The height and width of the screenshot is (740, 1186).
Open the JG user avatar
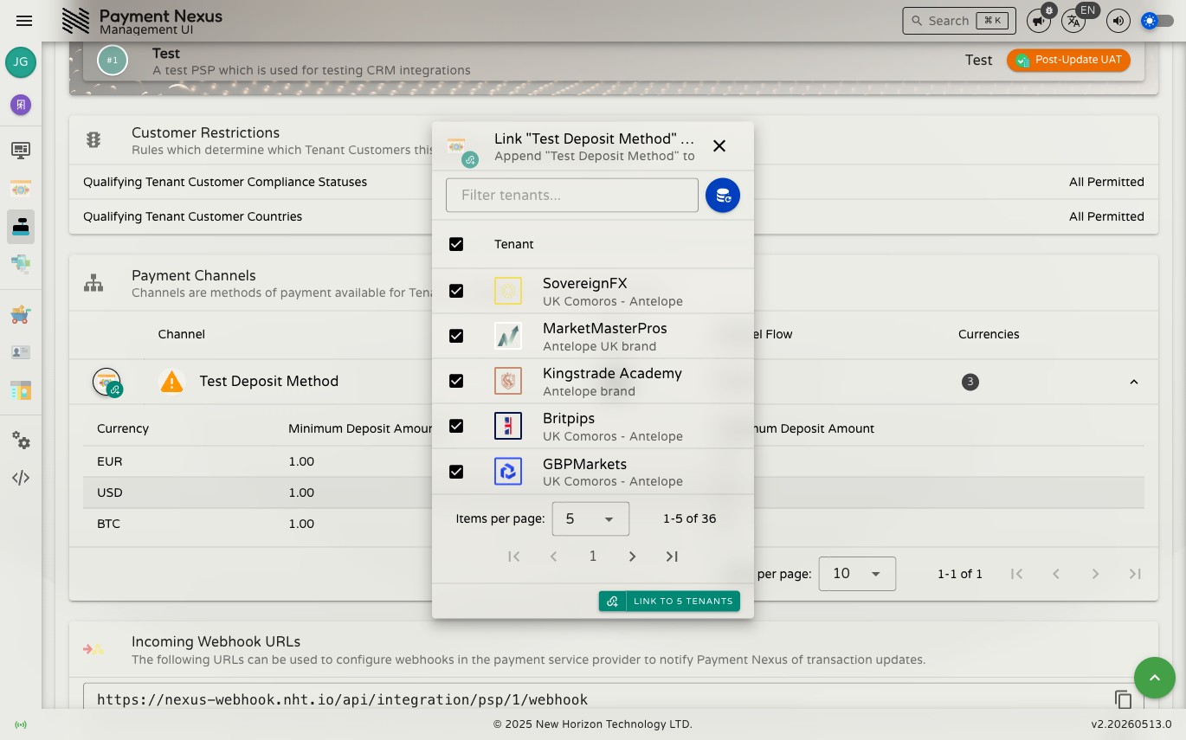point(21,62)
